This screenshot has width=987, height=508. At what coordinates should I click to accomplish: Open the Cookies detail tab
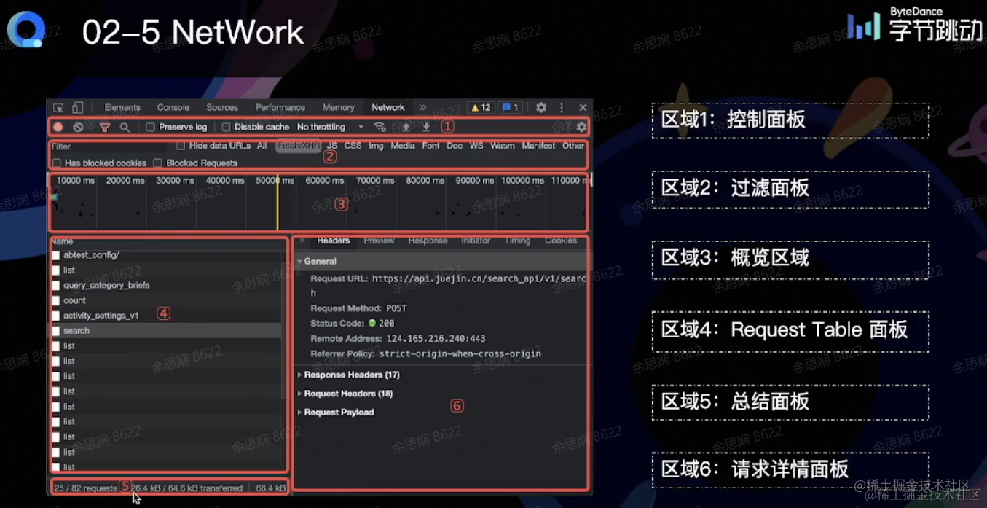coord(561,241)
